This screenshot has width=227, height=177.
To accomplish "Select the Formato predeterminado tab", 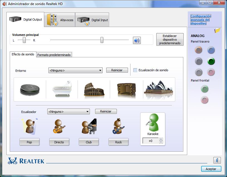I will pyautogui.click(x=54, y=55).
